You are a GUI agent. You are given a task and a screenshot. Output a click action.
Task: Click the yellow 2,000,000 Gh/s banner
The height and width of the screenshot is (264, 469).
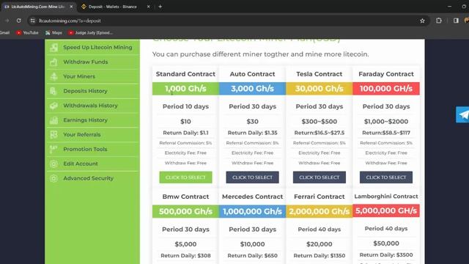320,211
